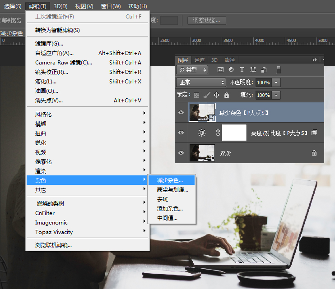The height and width of the screenshot is (289, 335).
Task: Select the 图层 tab
Action: 183,60
